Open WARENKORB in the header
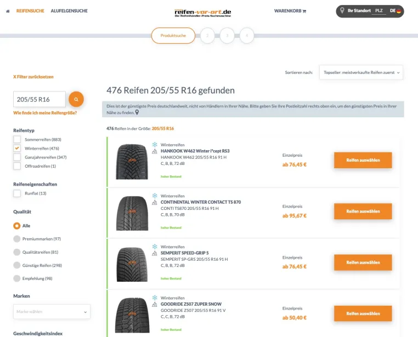The width and height of the screenshot is (418, 337). pyautogui.click(x=287, y=11)
